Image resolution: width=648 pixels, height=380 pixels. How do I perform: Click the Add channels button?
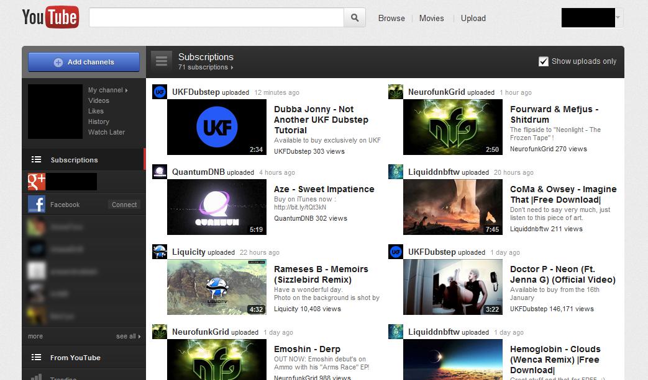(x=84, y=62)
